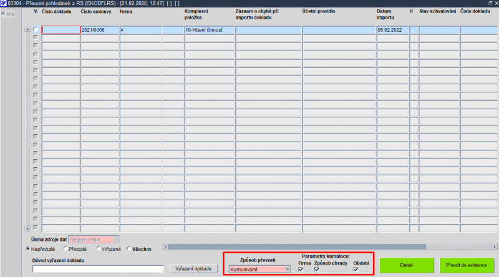
Task: Click the Detail button
Action: tap(407, 265)
